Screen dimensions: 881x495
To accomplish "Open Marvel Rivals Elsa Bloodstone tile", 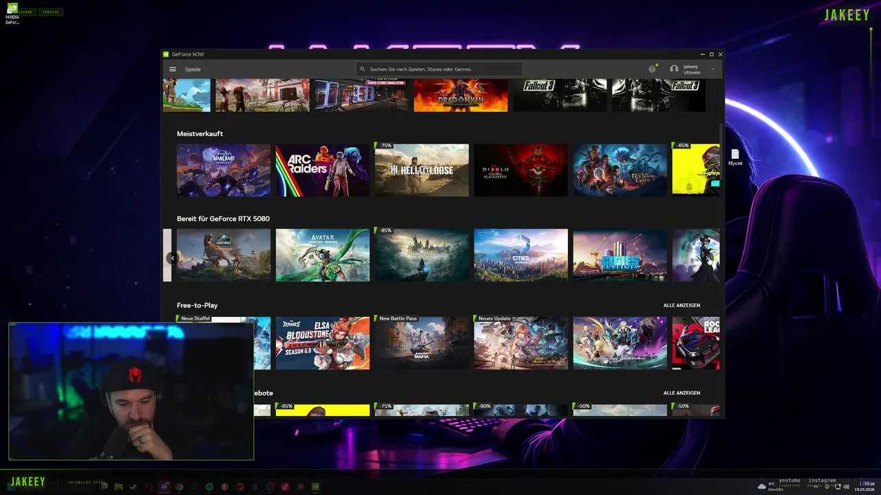I will (323, 343).
